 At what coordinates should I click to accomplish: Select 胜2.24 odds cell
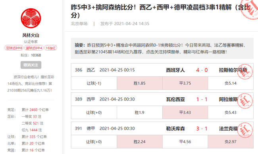pyautogui.click(x=140, y=142)
